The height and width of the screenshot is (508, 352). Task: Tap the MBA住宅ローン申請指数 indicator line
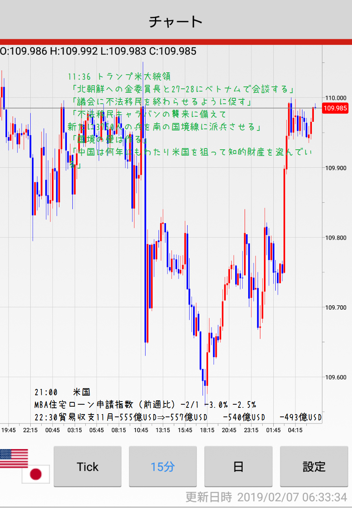tap(145, 405)
